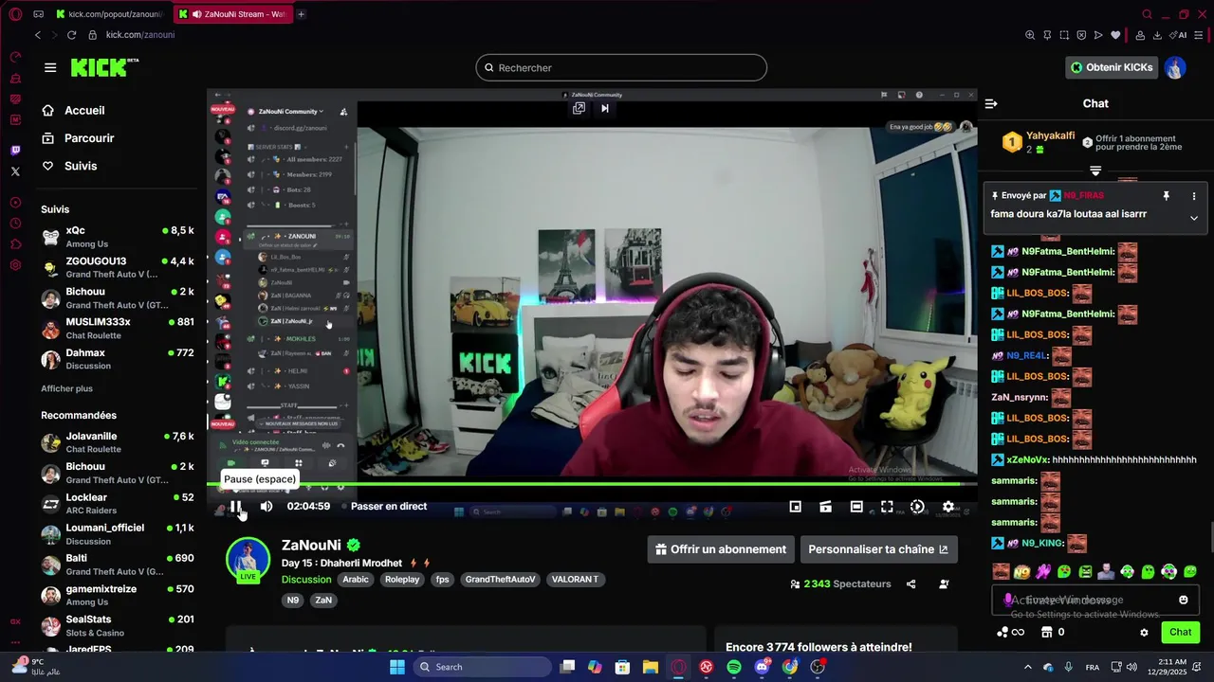
Task: Toggle theater mode in video player
Action: tap(856, 507)
